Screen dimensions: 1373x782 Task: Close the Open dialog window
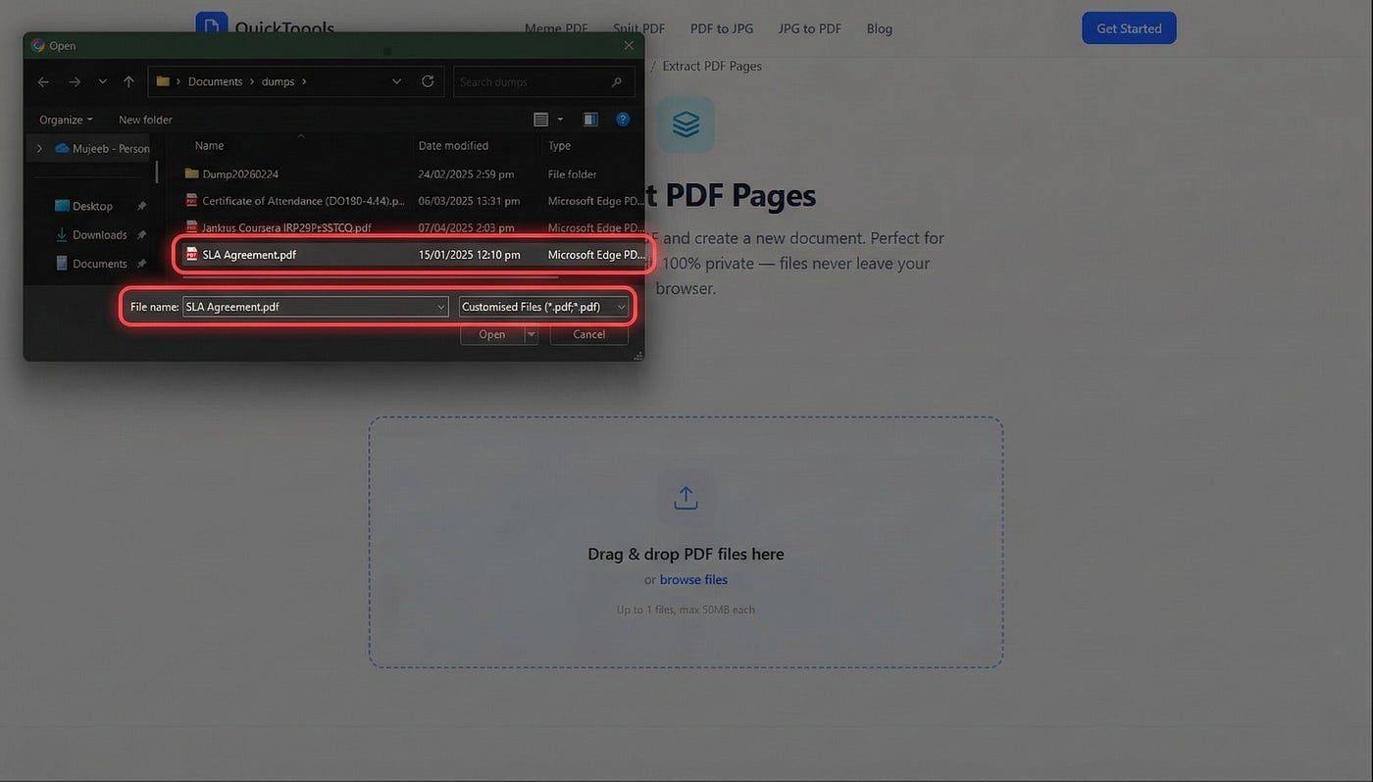[629, 45]
